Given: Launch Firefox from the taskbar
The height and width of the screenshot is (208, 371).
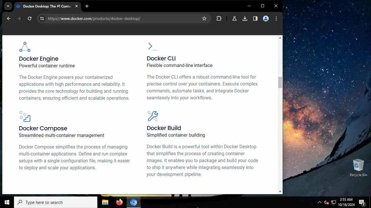Looking at the screenshot, I should pyautogui.click(x=119, y=202).
